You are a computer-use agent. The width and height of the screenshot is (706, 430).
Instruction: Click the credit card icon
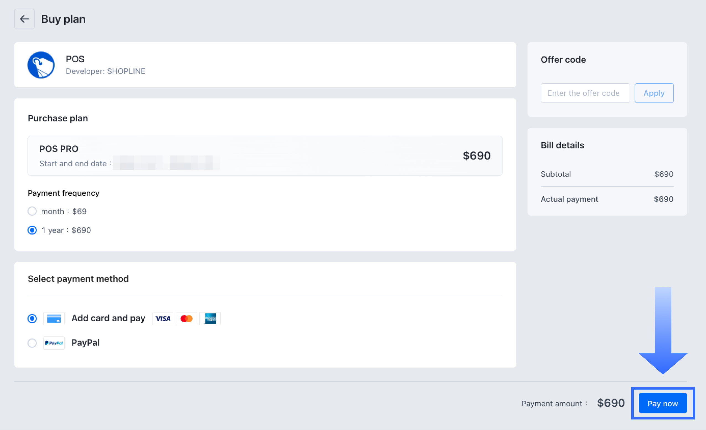coord(54,319)
